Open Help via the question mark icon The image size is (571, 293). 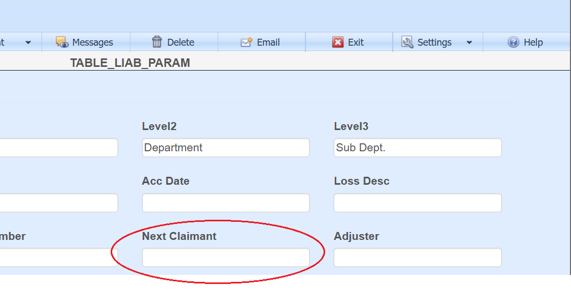point(513,42)
